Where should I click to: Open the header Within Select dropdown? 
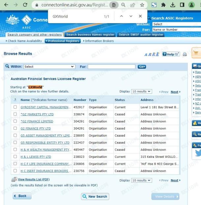click(x=177, y=24)
